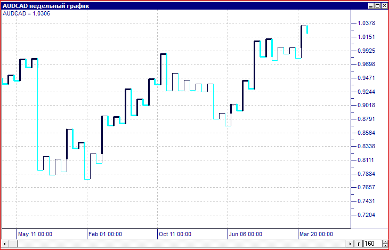Minimize the AUDCAD chart window
Viewport: 389px width, 250px height.
[x=371, y=6]
